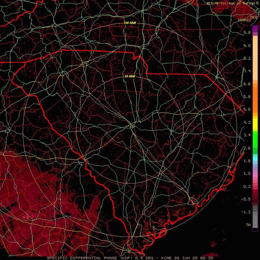260x260 pixels.
Task: Click the 50 NMI range ring label
Action: tap(130, 77)
